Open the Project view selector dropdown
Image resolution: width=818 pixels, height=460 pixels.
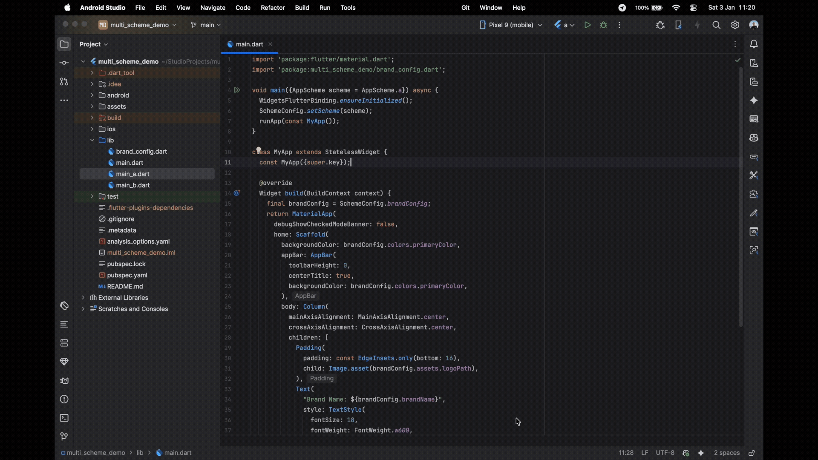[94, 44]
